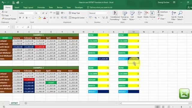
Task: Apply the red font color A
Action: (45, 18)
